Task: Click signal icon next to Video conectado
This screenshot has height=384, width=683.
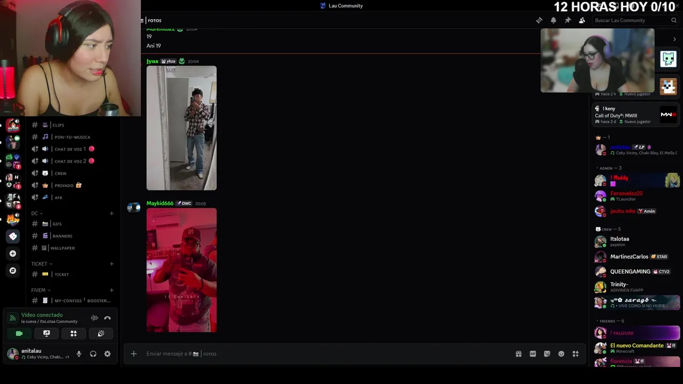Action: pos(12,318)
